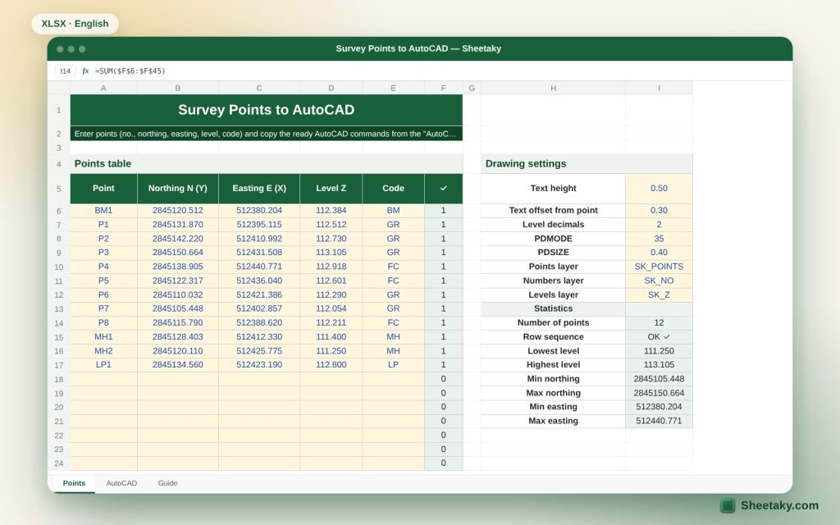Open the Guide sheet tab
Screen dimensions: 840x525
167,482
